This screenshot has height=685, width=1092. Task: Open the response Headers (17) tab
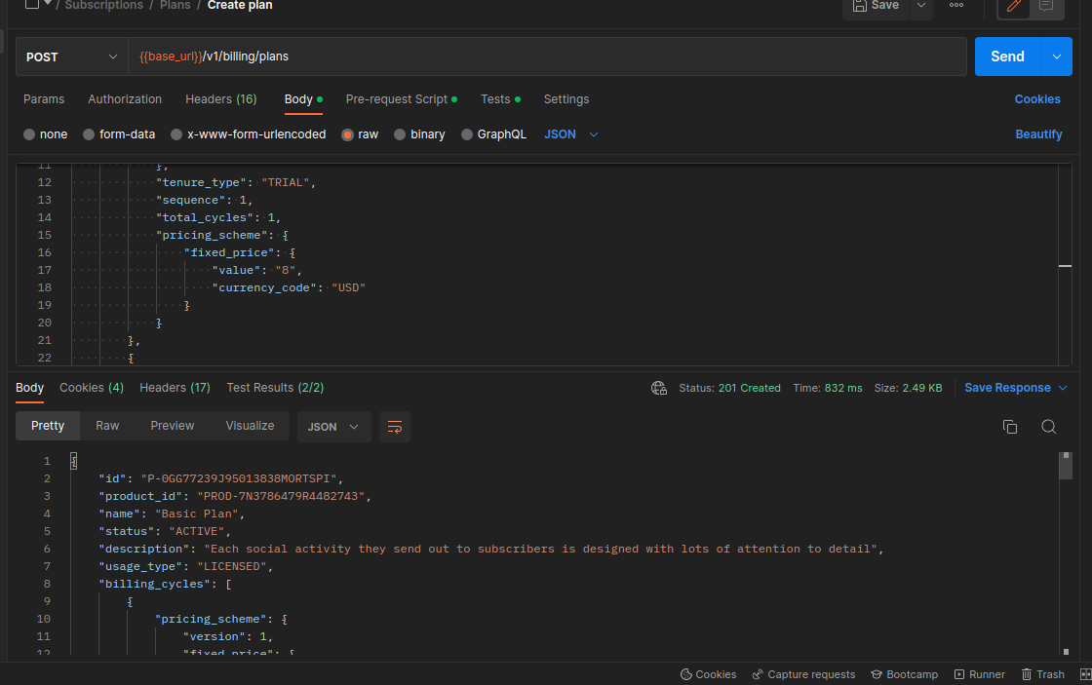(x=175, y=388)
